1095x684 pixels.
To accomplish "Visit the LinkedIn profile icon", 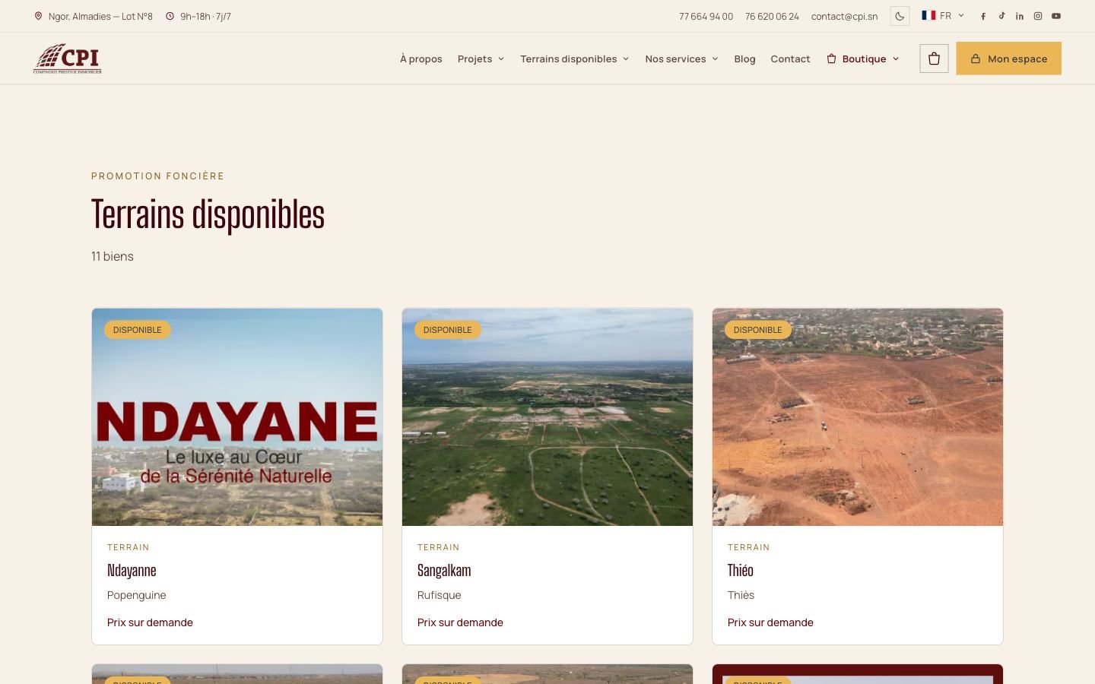I will (x=1020, y=16).
